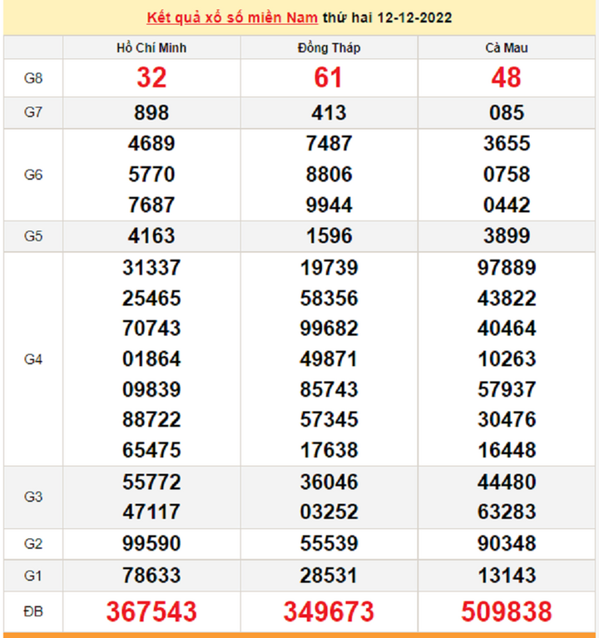Select G4 number 99682
Viewport: 599px width, 638px height.
tap(329, 329)
